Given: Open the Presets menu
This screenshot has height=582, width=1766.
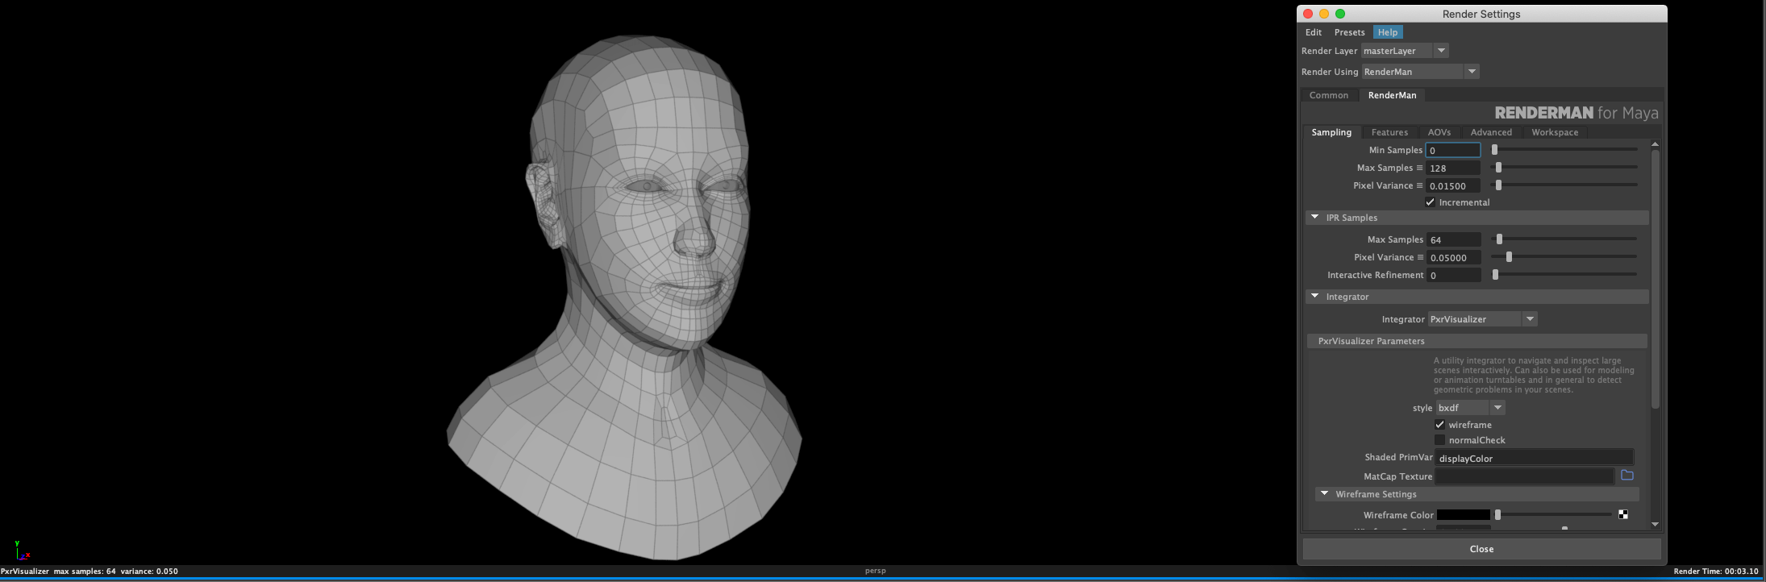Looking at the screenshot, I should [1349, 32].
